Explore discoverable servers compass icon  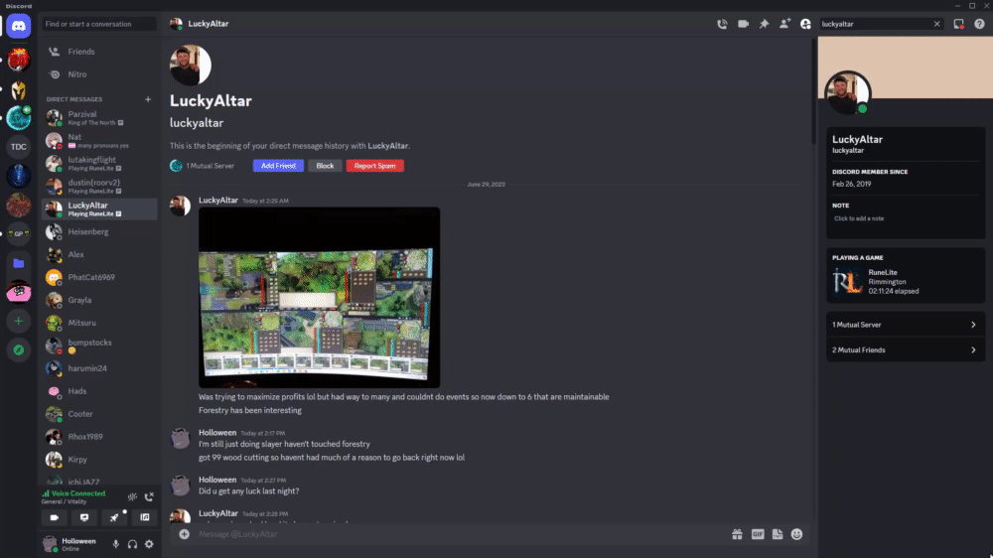(x=18, y=350)
